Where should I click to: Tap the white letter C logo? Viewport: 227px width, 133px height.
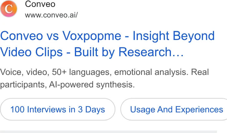coord(8,9)
